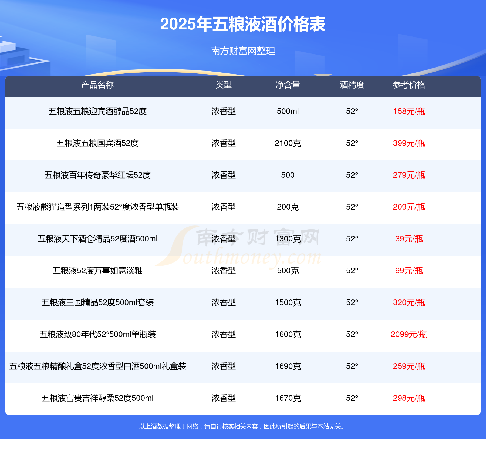Click price 2099元/瓶
The image size is (486, 451).
coord(409,334)
